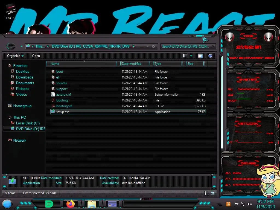Viewport: 280px width, 210px height.
Task: Toggle the preview pane icon
Action: 200,56
